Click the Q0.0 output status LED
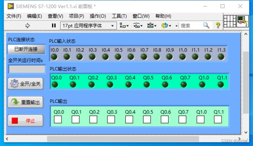Screen dimensions: 253x146 [x=55, y=85]
